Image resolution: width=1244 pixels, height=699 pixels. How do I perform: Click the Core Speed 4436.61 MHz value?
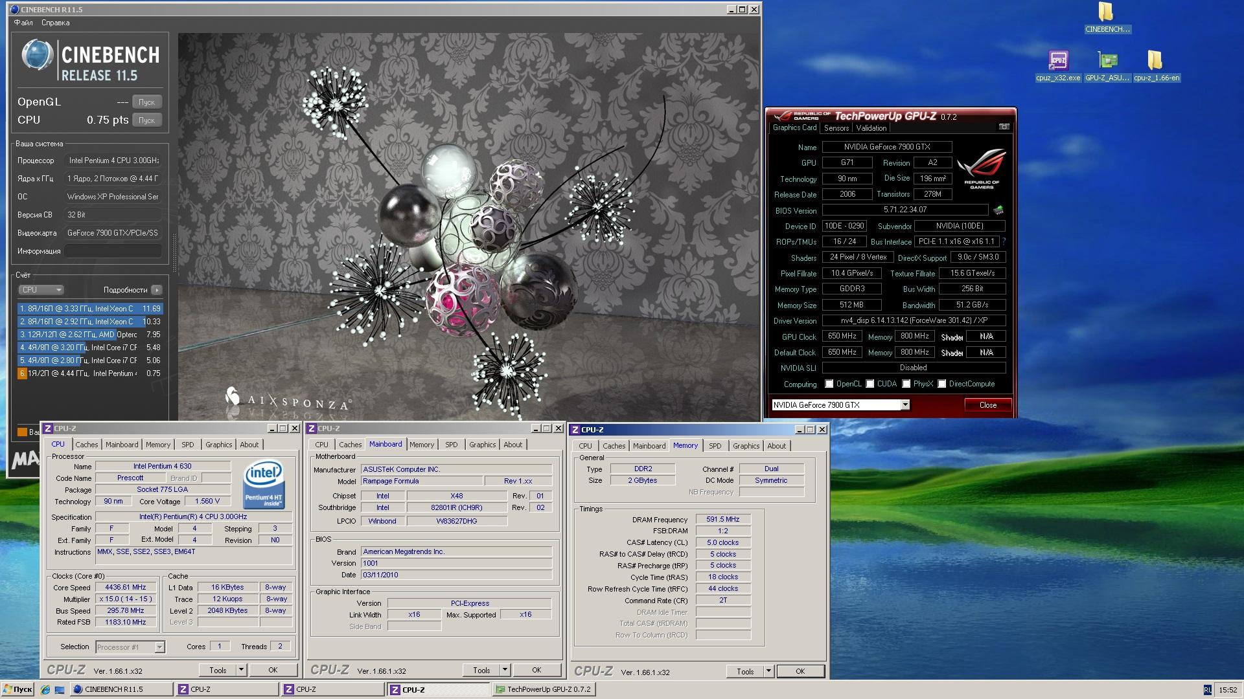(126, 588)
